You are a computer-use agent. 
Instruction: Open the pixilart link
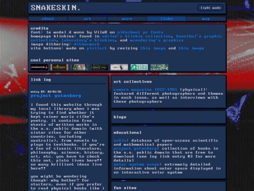(x=97, y=48)
